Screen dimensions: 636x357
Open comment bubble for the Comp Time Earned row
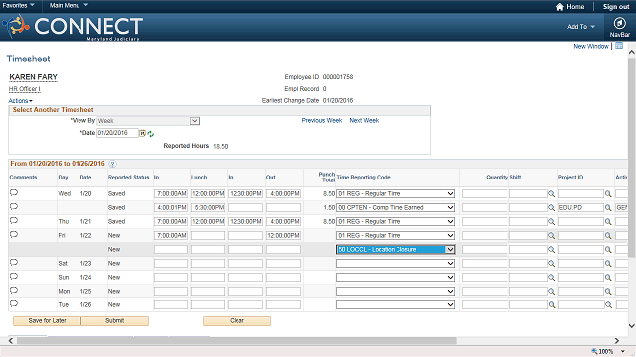click(14, 207)
